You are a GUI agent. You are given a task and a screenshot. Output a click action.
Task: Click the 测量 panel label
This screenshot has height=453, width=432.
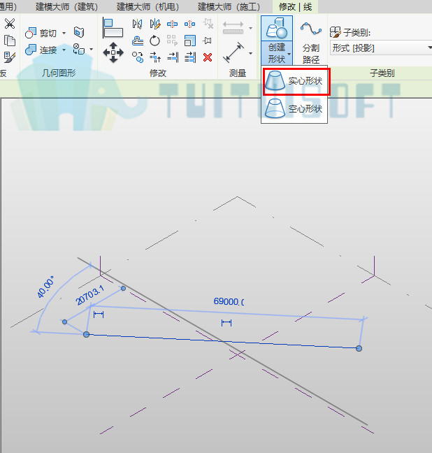point(238,73)
